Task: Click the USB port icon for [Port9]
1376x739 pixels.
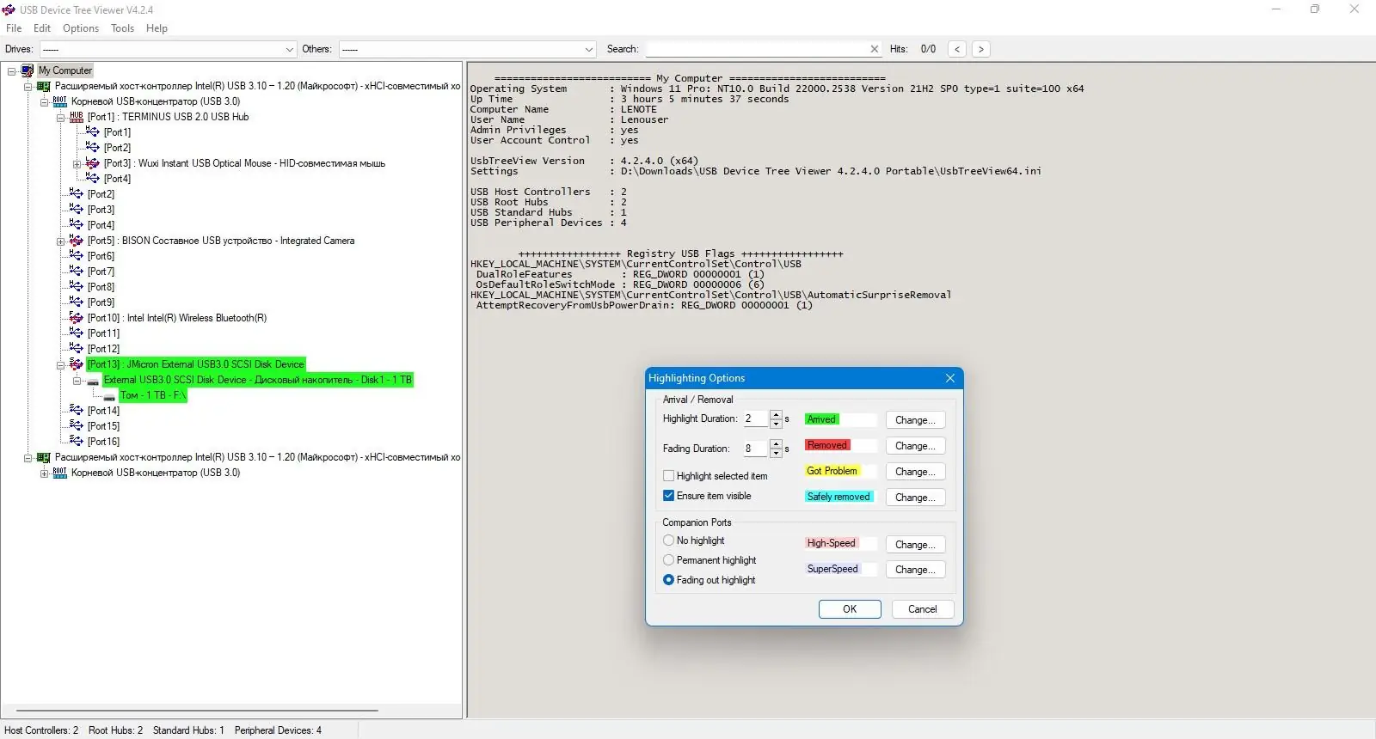Action: 77,302
